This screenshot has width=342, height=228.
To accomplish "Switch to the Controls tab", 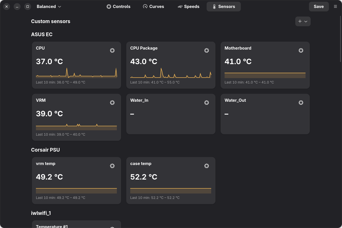I will point(118,7).
